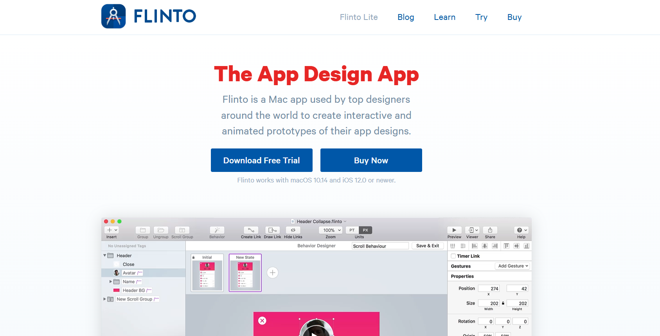Select the New State thumbnail
The height and width of the screenshot is (336, 660).
pyautogui.click(x=245, y=273)
